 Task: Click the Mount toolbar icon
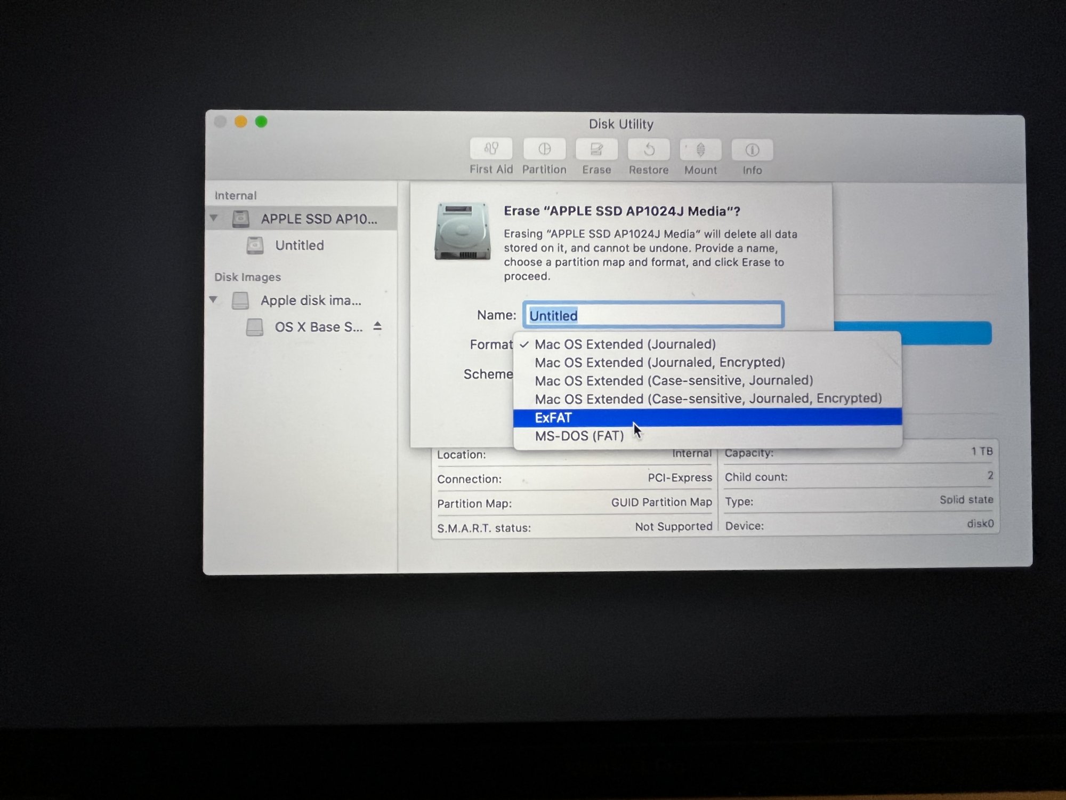[x=700, y=150]
